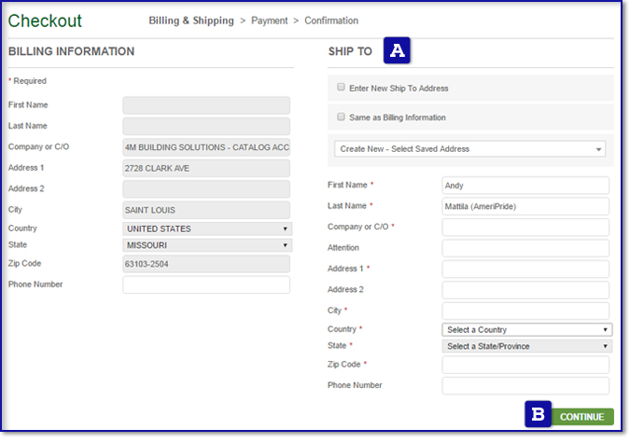The height and width of the screenshot is (443, 630).
Task: Open the Select Saved Address dropdown
Action: tap(469, 148)
